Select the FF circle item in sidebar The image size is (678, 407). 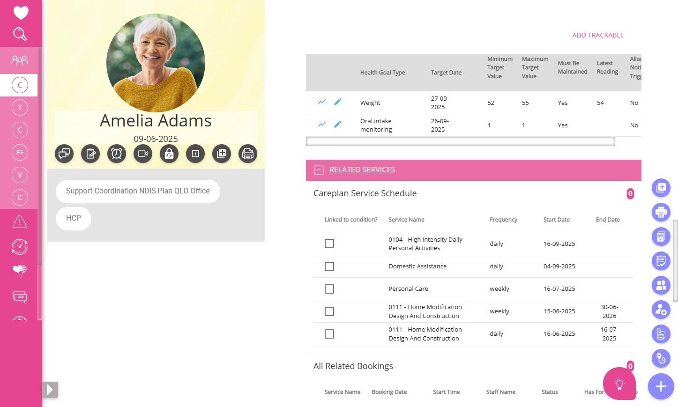20,152
